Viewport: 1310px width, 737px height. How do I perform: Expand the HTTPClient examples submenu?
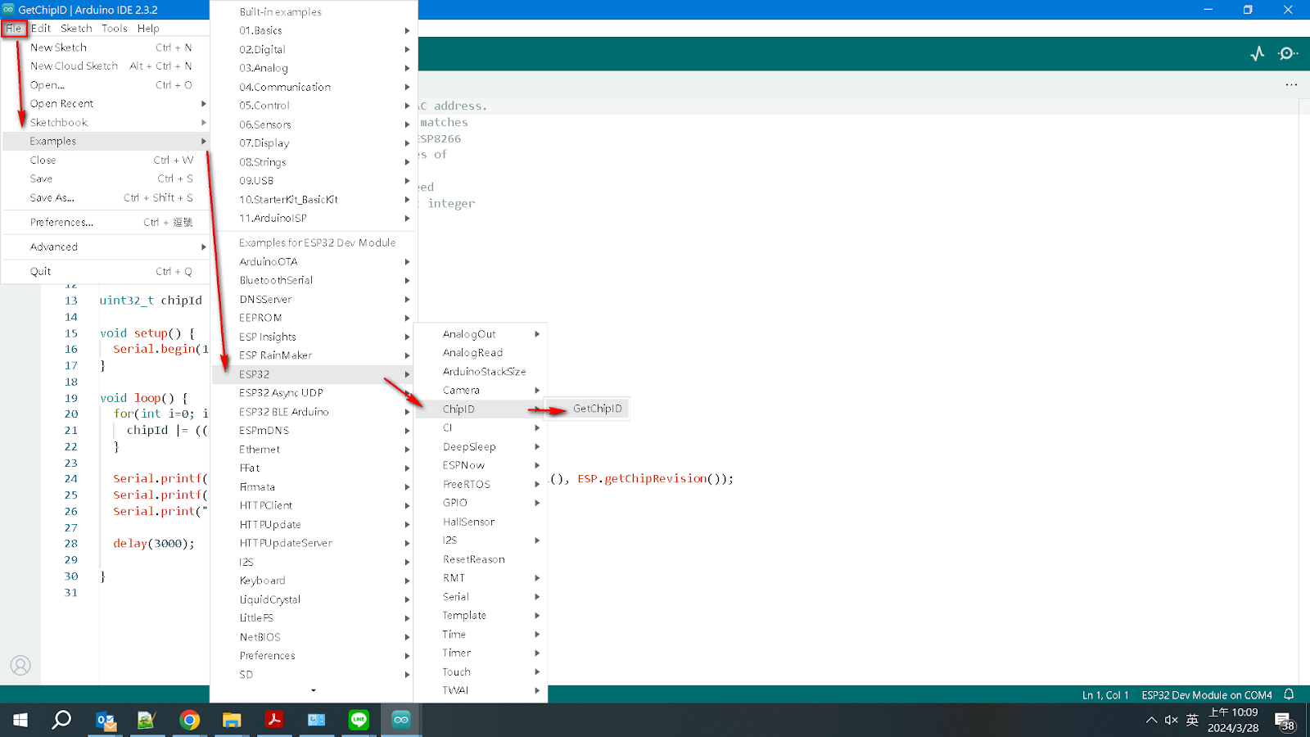click(x=314, y=506)
